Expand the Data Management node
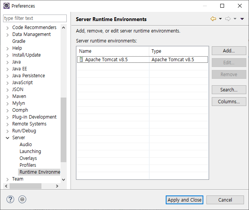249x210 pixels. pyautogui.click(x=7, y=35)
